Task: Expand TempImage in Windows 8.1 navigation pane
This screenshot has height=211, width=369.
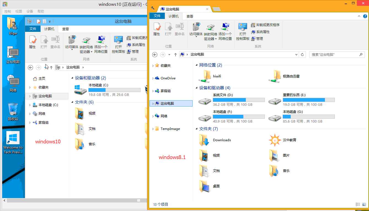Action: pyautogui.click(x=153, y=129)
